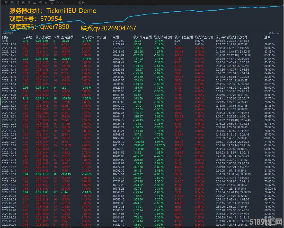Open the 周 weekly tab
The height and width of the screenshot is (228, 284).
coord(17,3)
